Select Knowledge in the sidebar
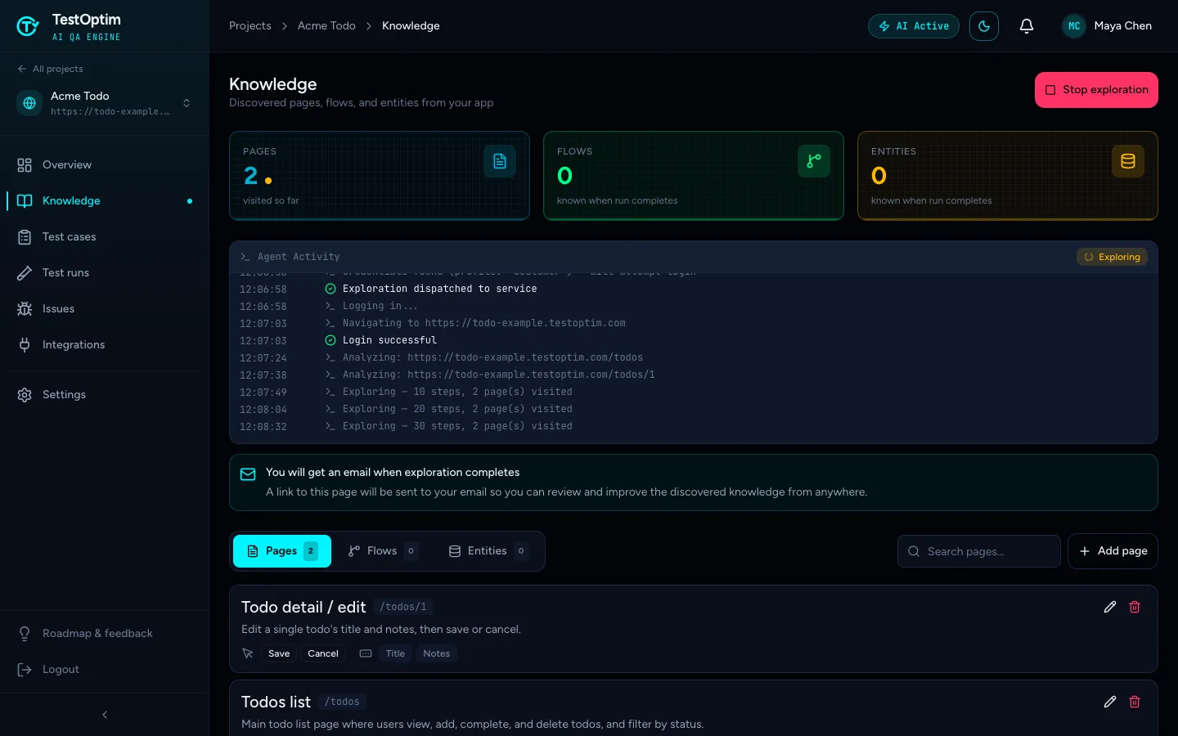1178x736 pixels. 105,200
